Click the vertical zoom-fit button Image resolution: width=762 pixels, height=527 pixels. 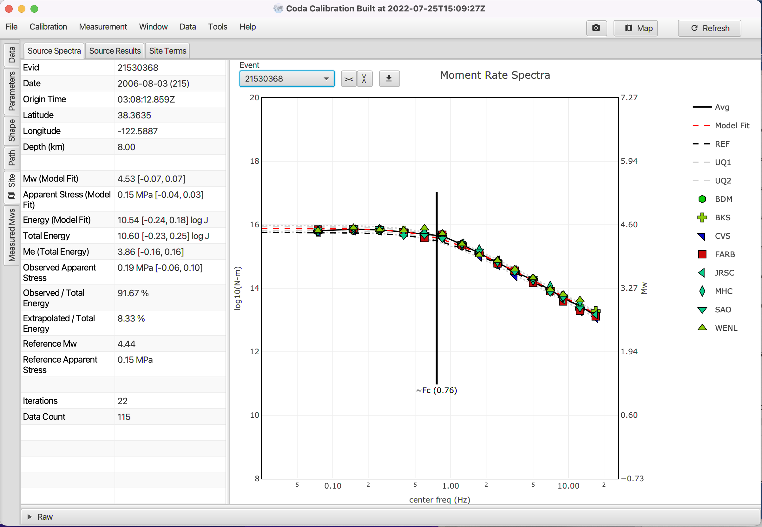pos(365,79)
